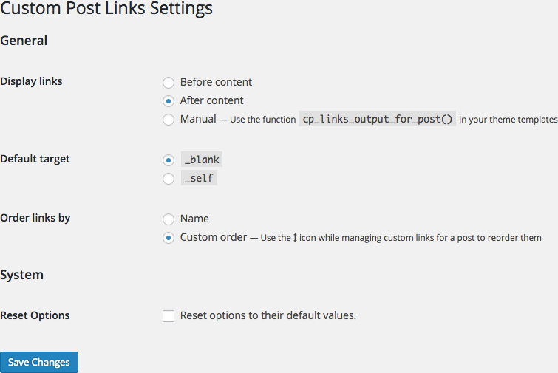Click the Custom order label text

[x=214, y=237]
